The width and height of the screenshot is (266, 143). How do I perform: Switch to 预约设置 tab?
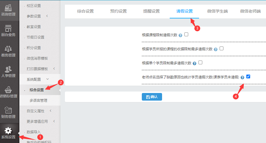tap(118, 11)
